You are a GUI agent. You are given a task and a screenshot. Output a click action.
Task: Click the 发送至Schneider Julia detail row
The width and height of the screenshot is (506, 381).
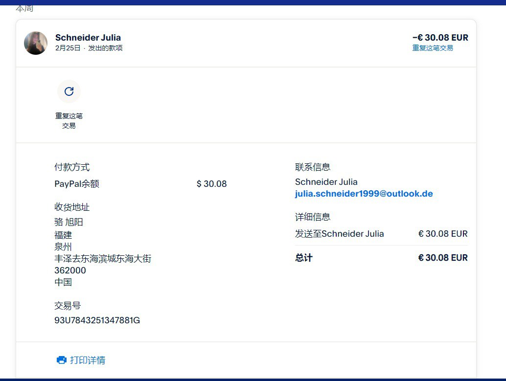pos(339,234)
